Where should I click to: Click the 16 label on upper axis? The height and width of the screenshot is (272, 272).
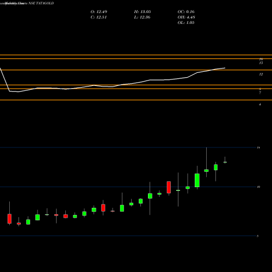point(261,59)
